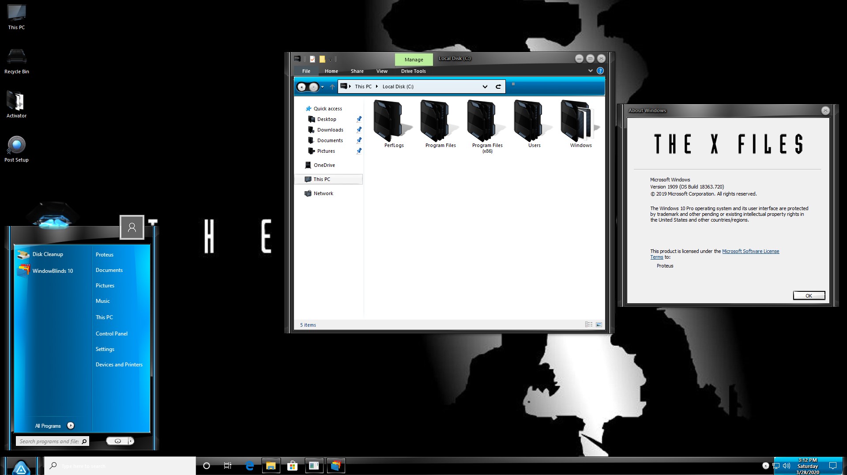The image size is (847, 475).
Task: Click the clock and date in taskbar
Action: [807, 466]
